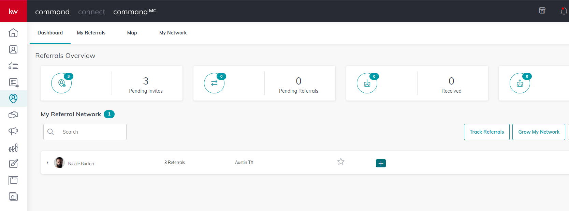Open notifications bell icon
This screenshot has width=569, height=211.
tap(564, 11)
